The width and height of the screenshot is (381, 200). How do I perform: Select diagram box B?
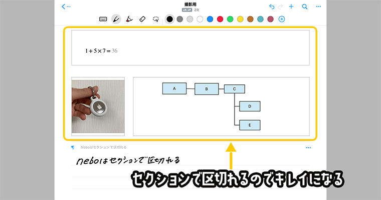point(207,89)
